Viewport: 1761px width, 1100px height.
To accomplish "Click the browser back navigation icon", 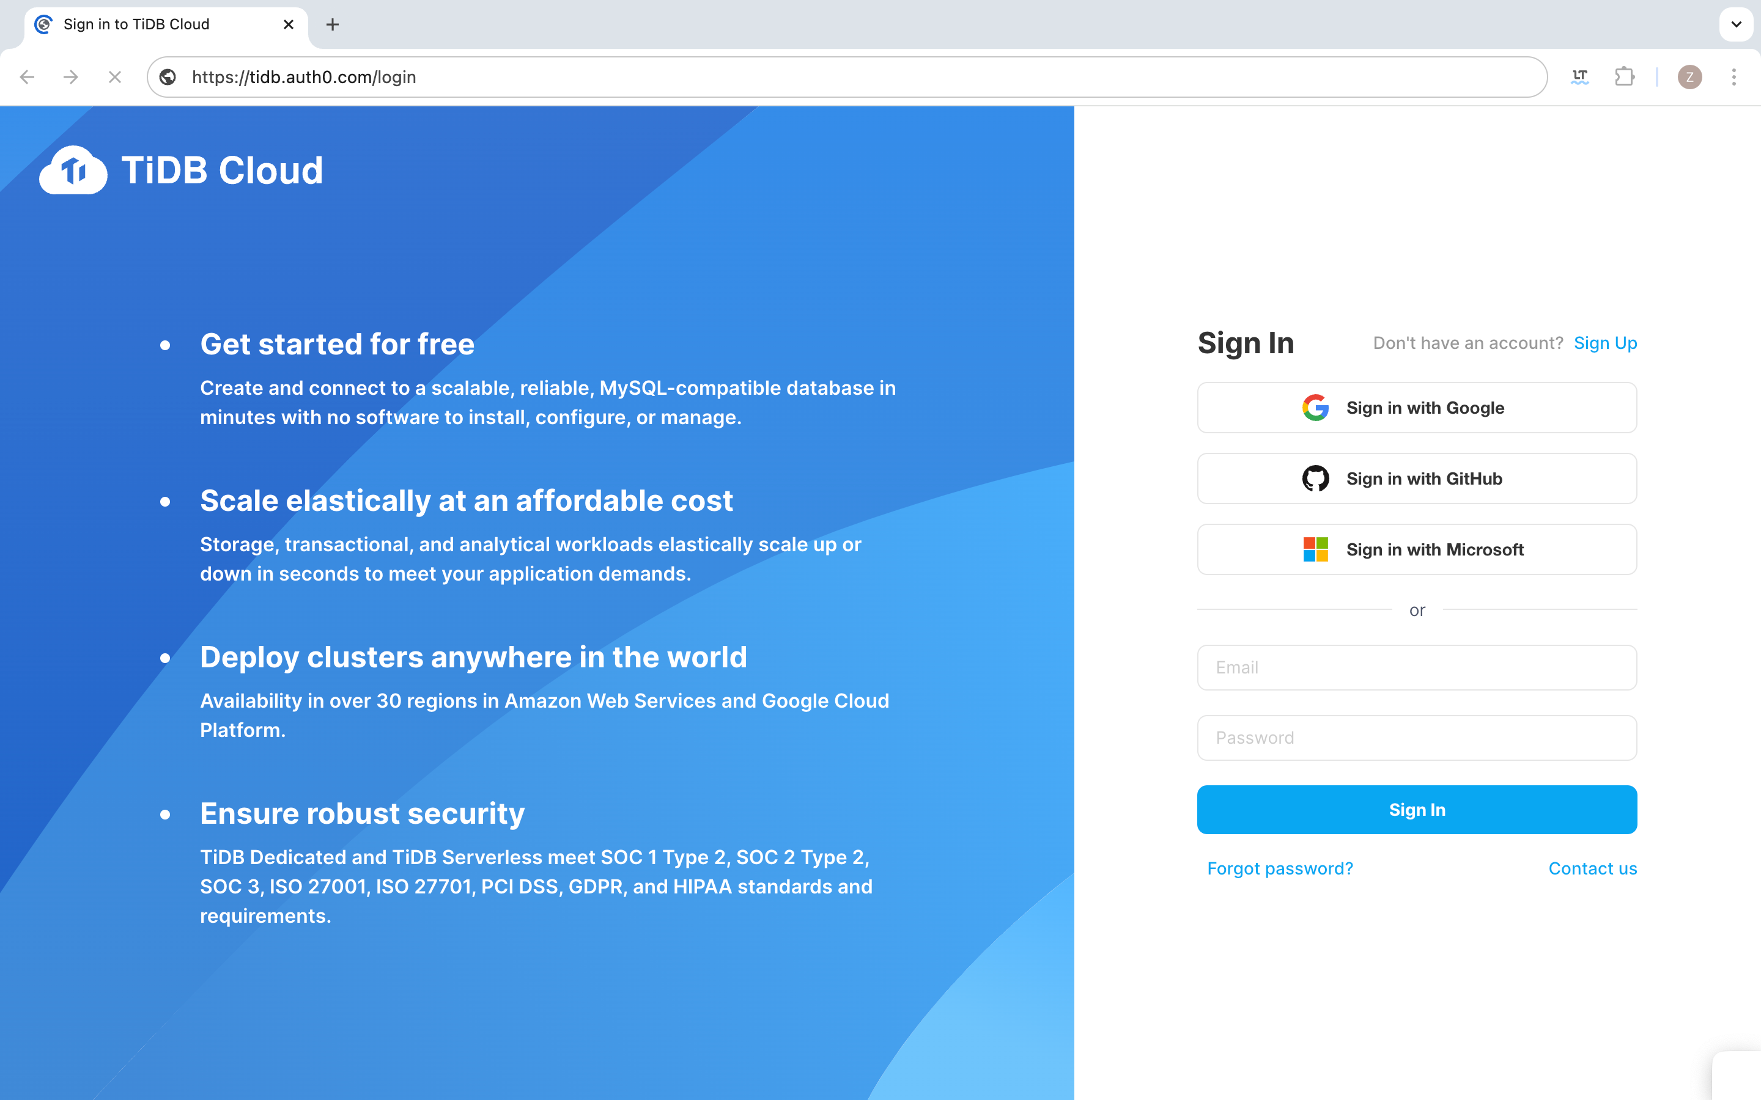I will pos(27,77).
